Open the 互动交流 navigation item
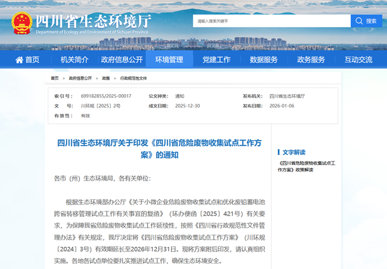 click(x=358, y=60)
